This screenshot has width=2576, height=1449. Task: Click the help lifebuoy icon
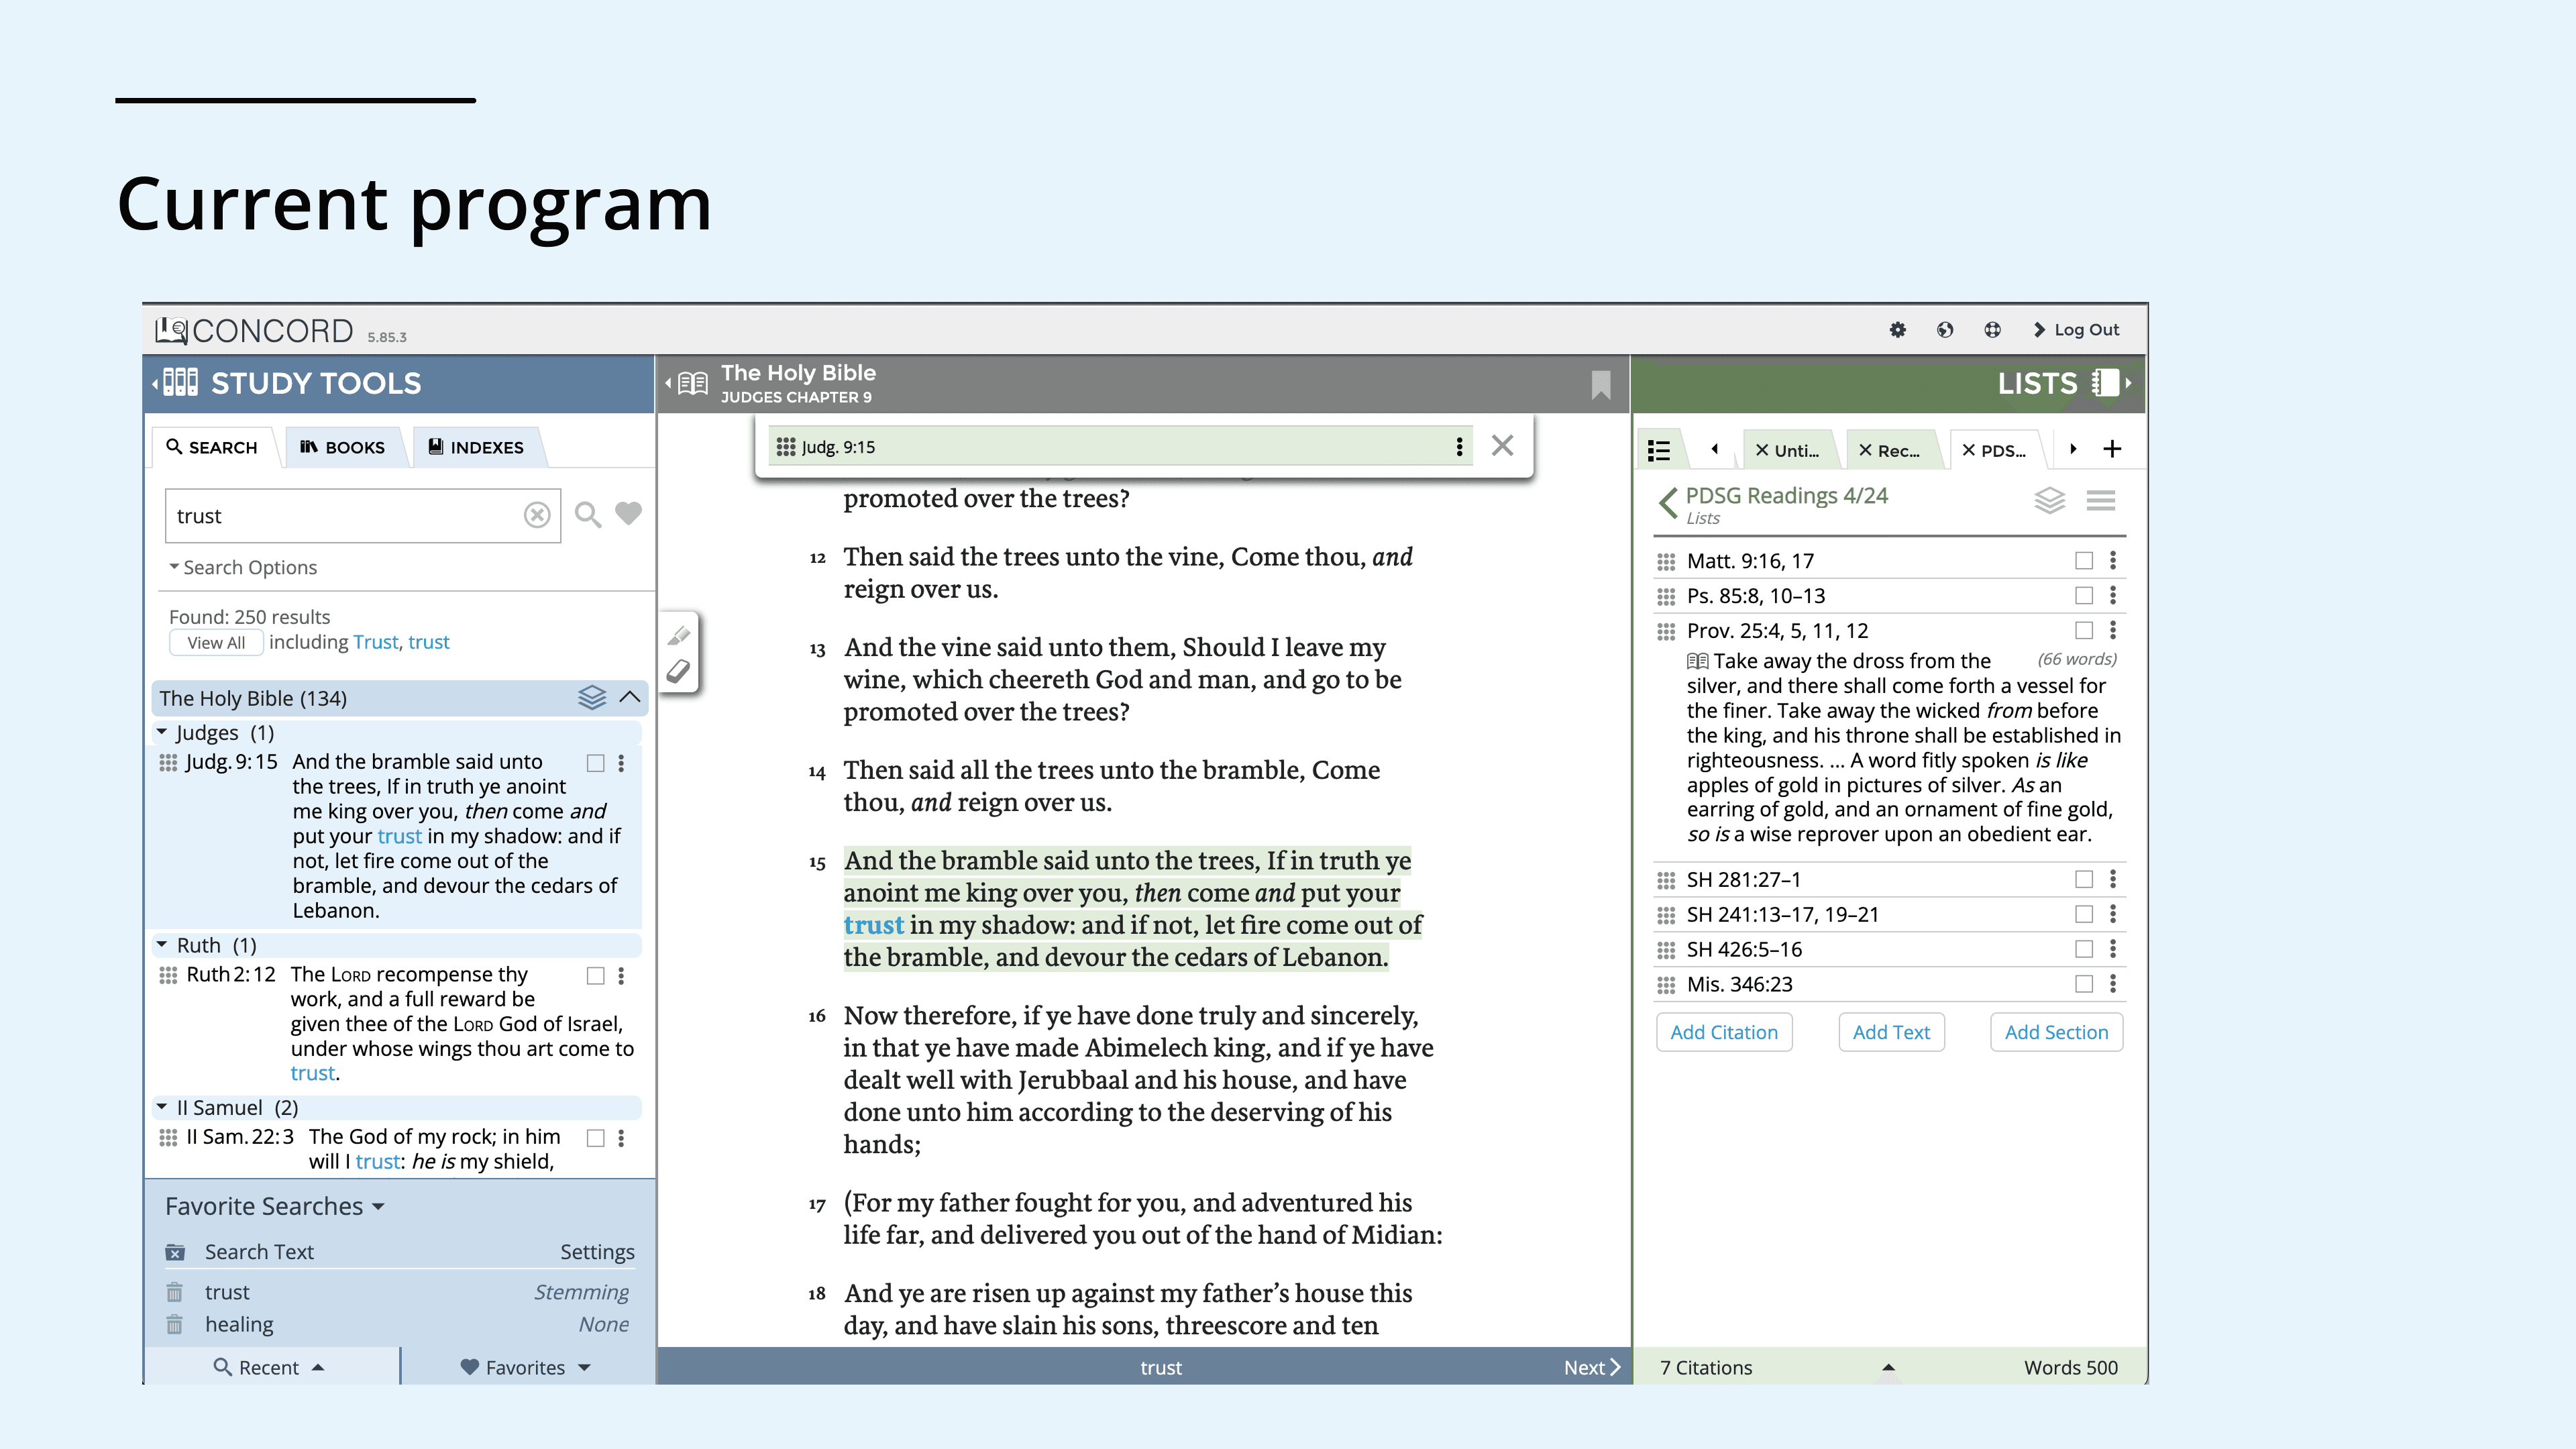(1992, 330)
